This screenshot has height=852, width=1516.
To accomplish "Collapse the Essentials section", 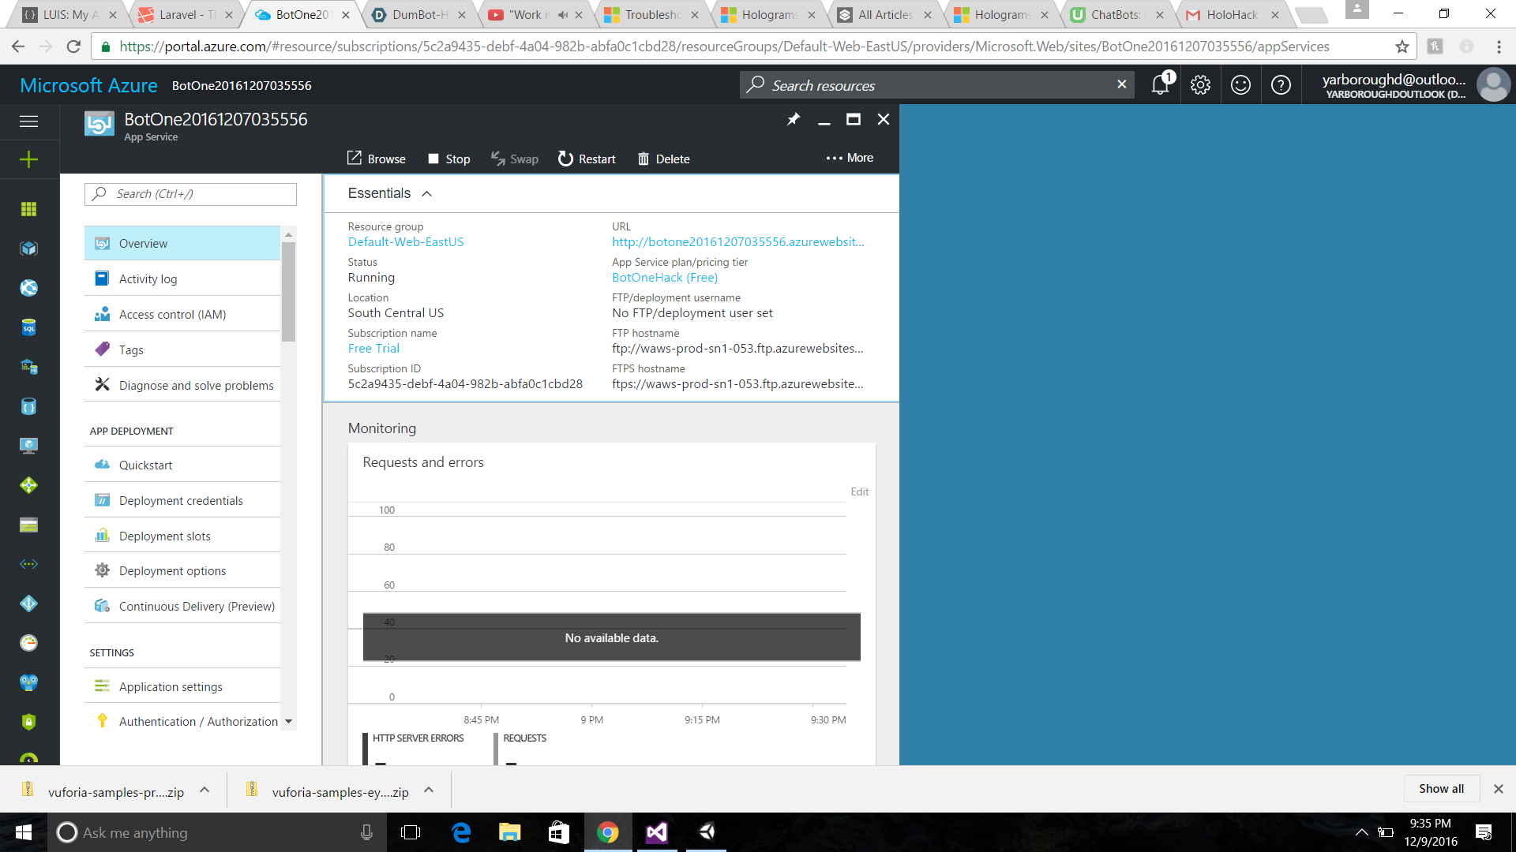I will point(426,194).
